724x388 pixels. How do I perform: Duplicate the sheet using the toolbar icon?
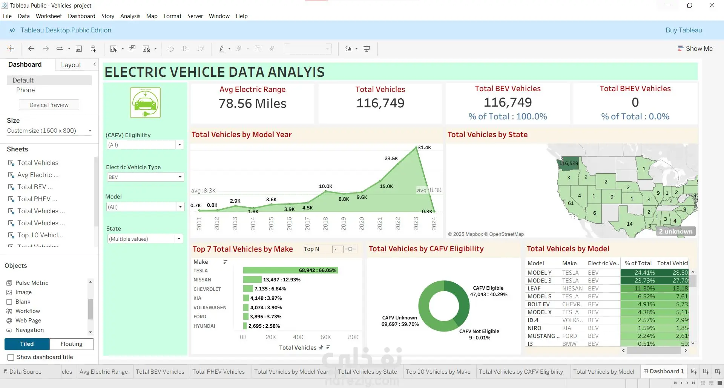pos(132,49)
